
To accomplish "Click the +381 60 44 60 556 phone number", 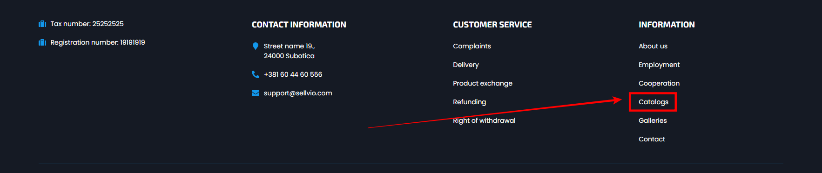I will point(293,74).
